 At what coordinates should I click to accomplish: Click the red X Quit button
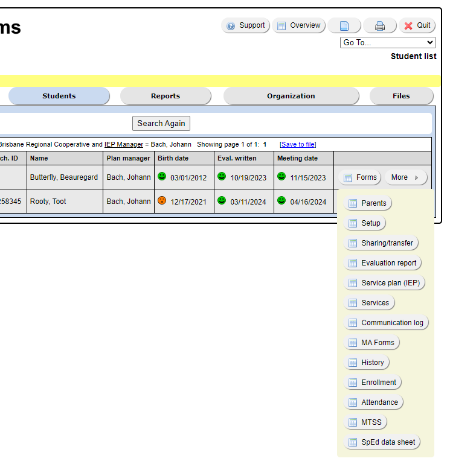coord(417,25)
